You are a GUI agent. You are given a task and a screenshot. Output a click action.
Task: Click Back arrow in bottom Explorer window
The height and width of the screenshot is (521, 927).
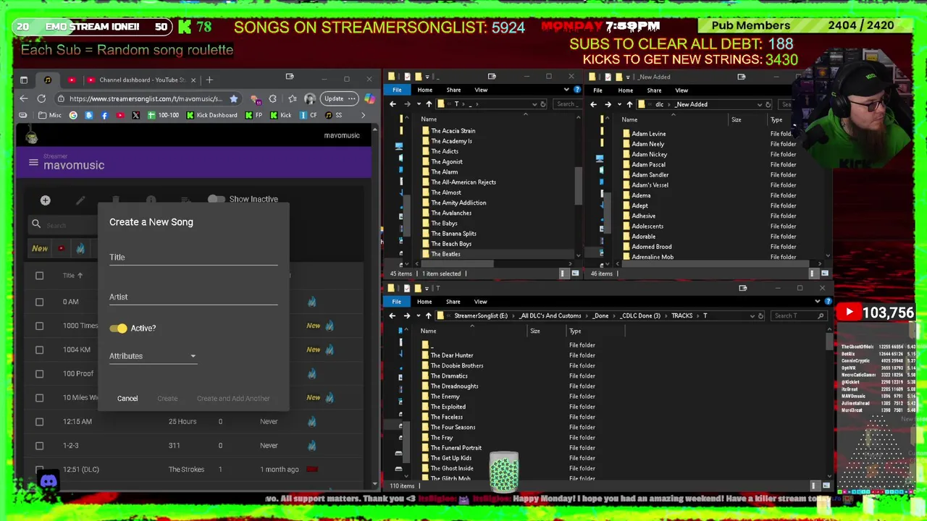392,315
